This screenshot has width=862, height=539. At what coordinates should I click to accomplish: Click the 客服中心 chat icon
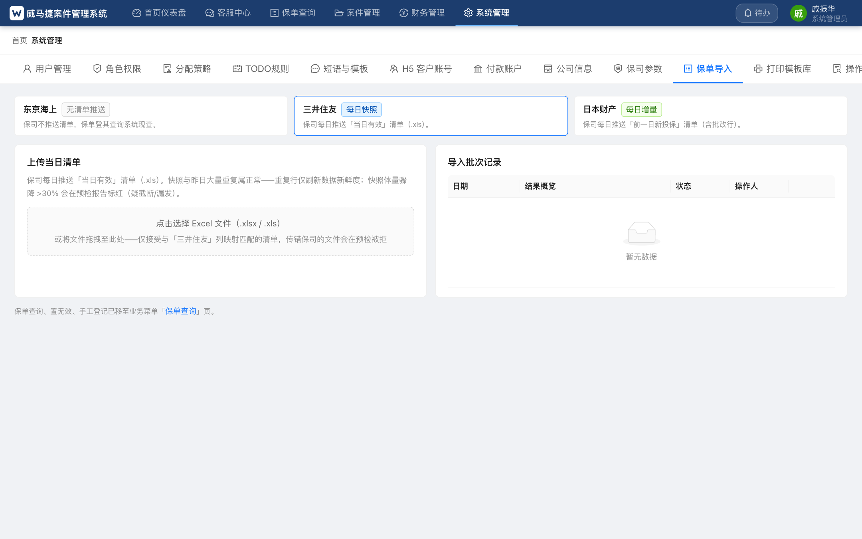(x=210, y=13)
